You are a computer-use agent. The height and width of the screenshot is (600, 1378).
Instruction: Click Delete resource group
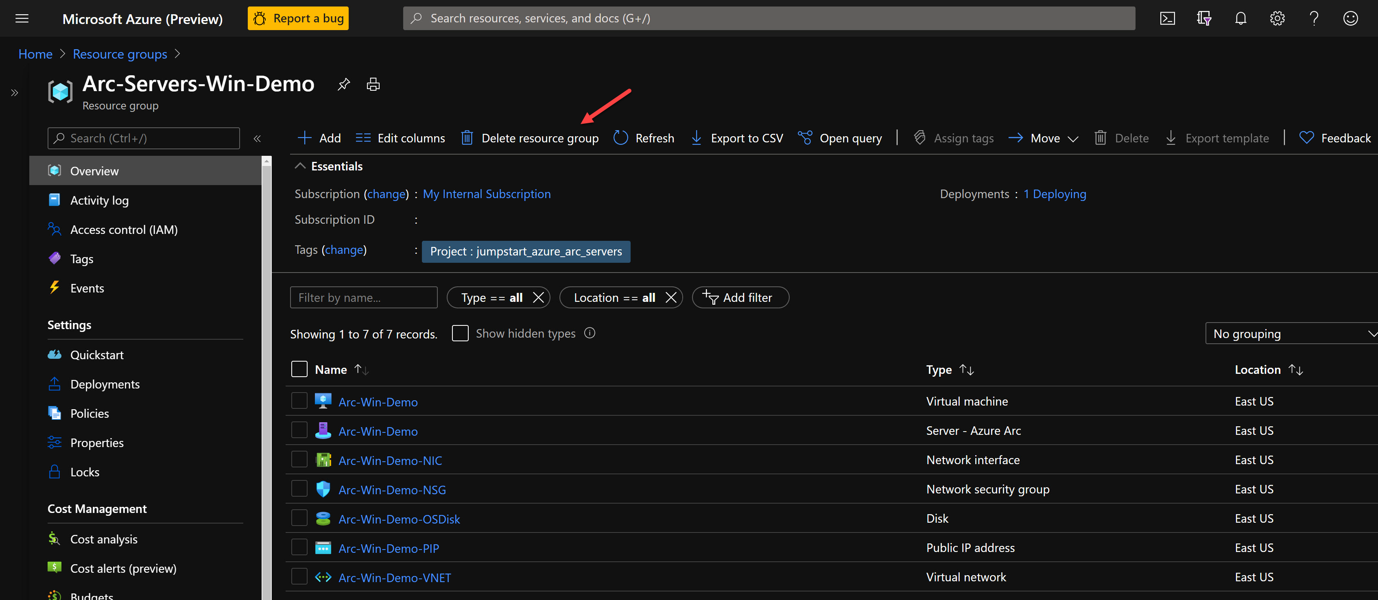(530, 138)
